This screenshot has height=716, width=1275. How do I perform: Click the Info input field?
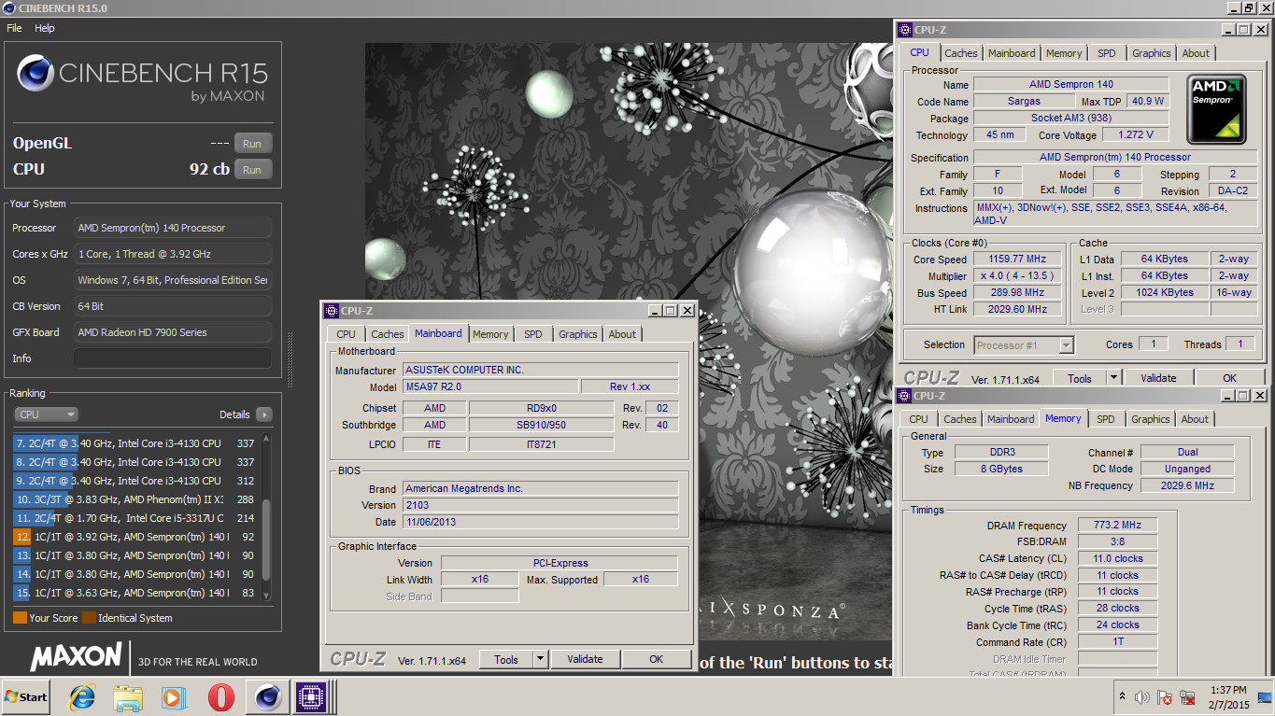[x=173, y=358]
